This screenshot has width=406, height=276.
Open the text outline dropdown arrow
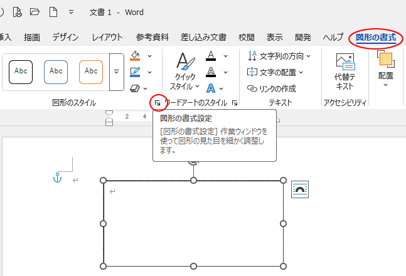coord(225,72)
